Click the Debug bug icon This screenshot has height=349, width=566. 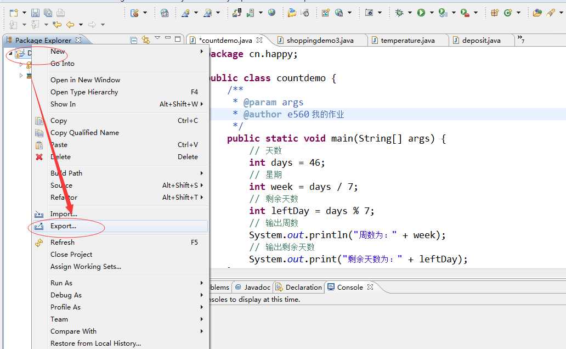[399, 13]
